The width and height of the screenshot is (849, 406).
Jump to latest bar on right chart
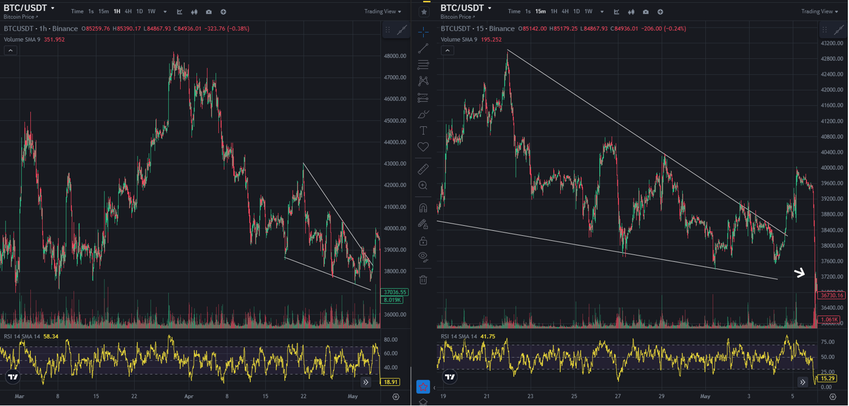point(803,382)
